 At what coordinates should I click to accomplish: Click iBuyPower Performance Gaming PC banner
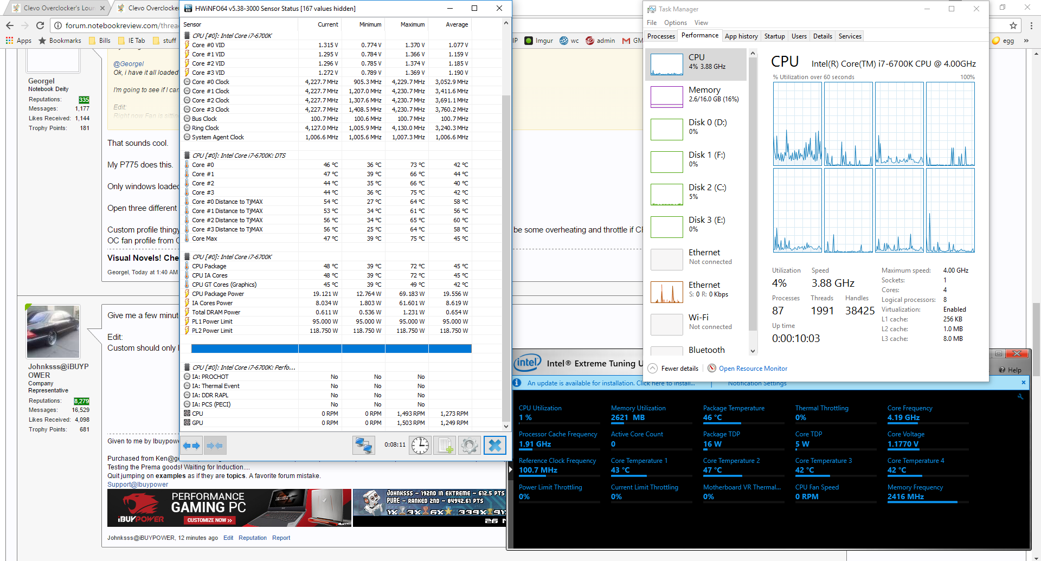(x=229, y=508)
